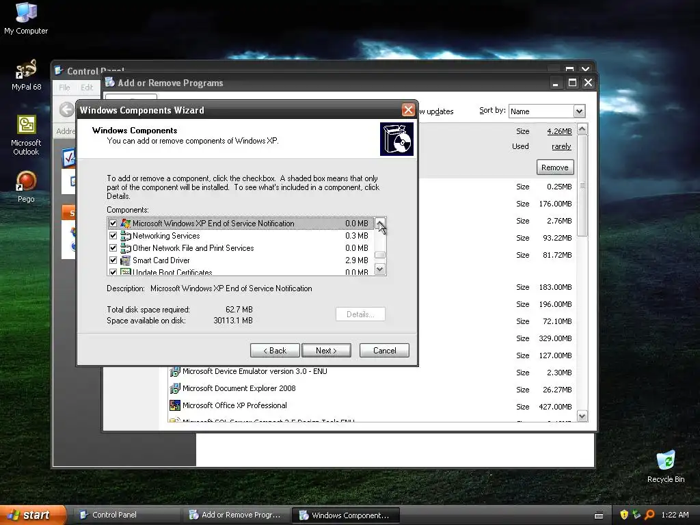Viewport: 700px width, 525px height.
Task: Open the File menu in Control Panel
Action: point(64,87)
